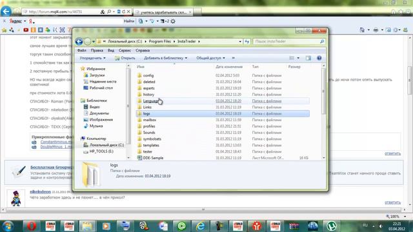This screenshot has width=413, height=232.
Task: Open the view options dropdown arrow
Action: click(298, 58)
